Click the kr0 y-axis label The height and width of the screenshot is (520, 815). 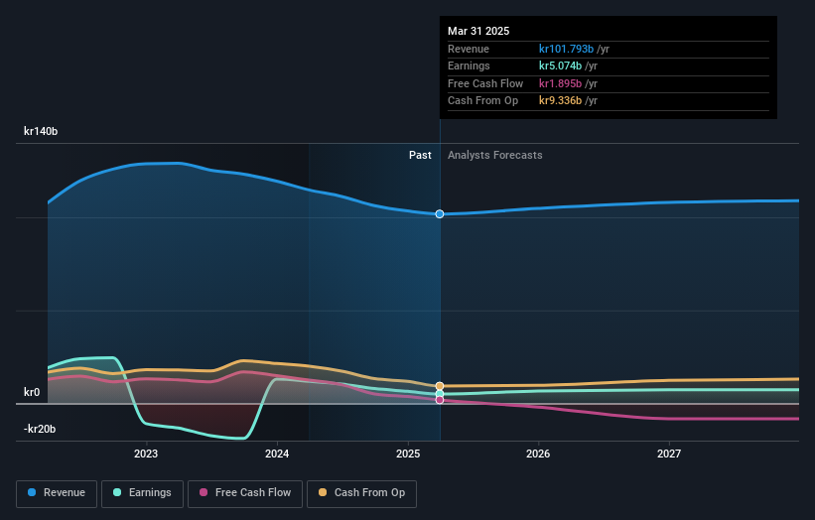pyautogui.click(x=32, y=392)
